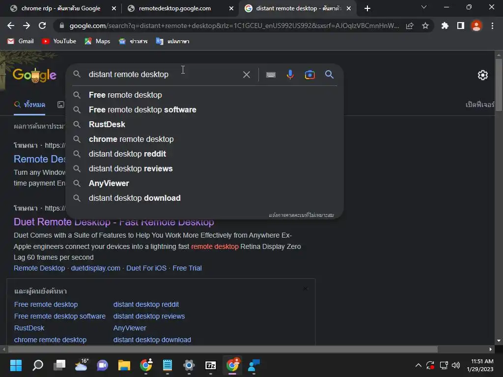Open related search 'Free remote desktop software'
Viewport: 503px width, 377px height.
[59, 316]
